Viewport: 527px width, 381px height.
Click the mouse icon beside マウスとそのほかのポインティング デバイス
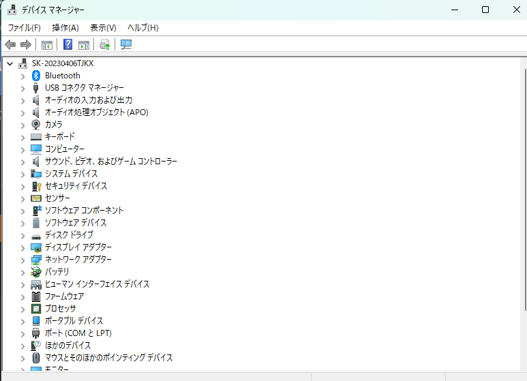click(x=36, y=357)
